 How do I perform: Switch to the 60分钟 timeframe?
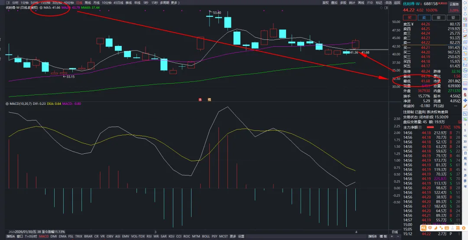[69, 3]
